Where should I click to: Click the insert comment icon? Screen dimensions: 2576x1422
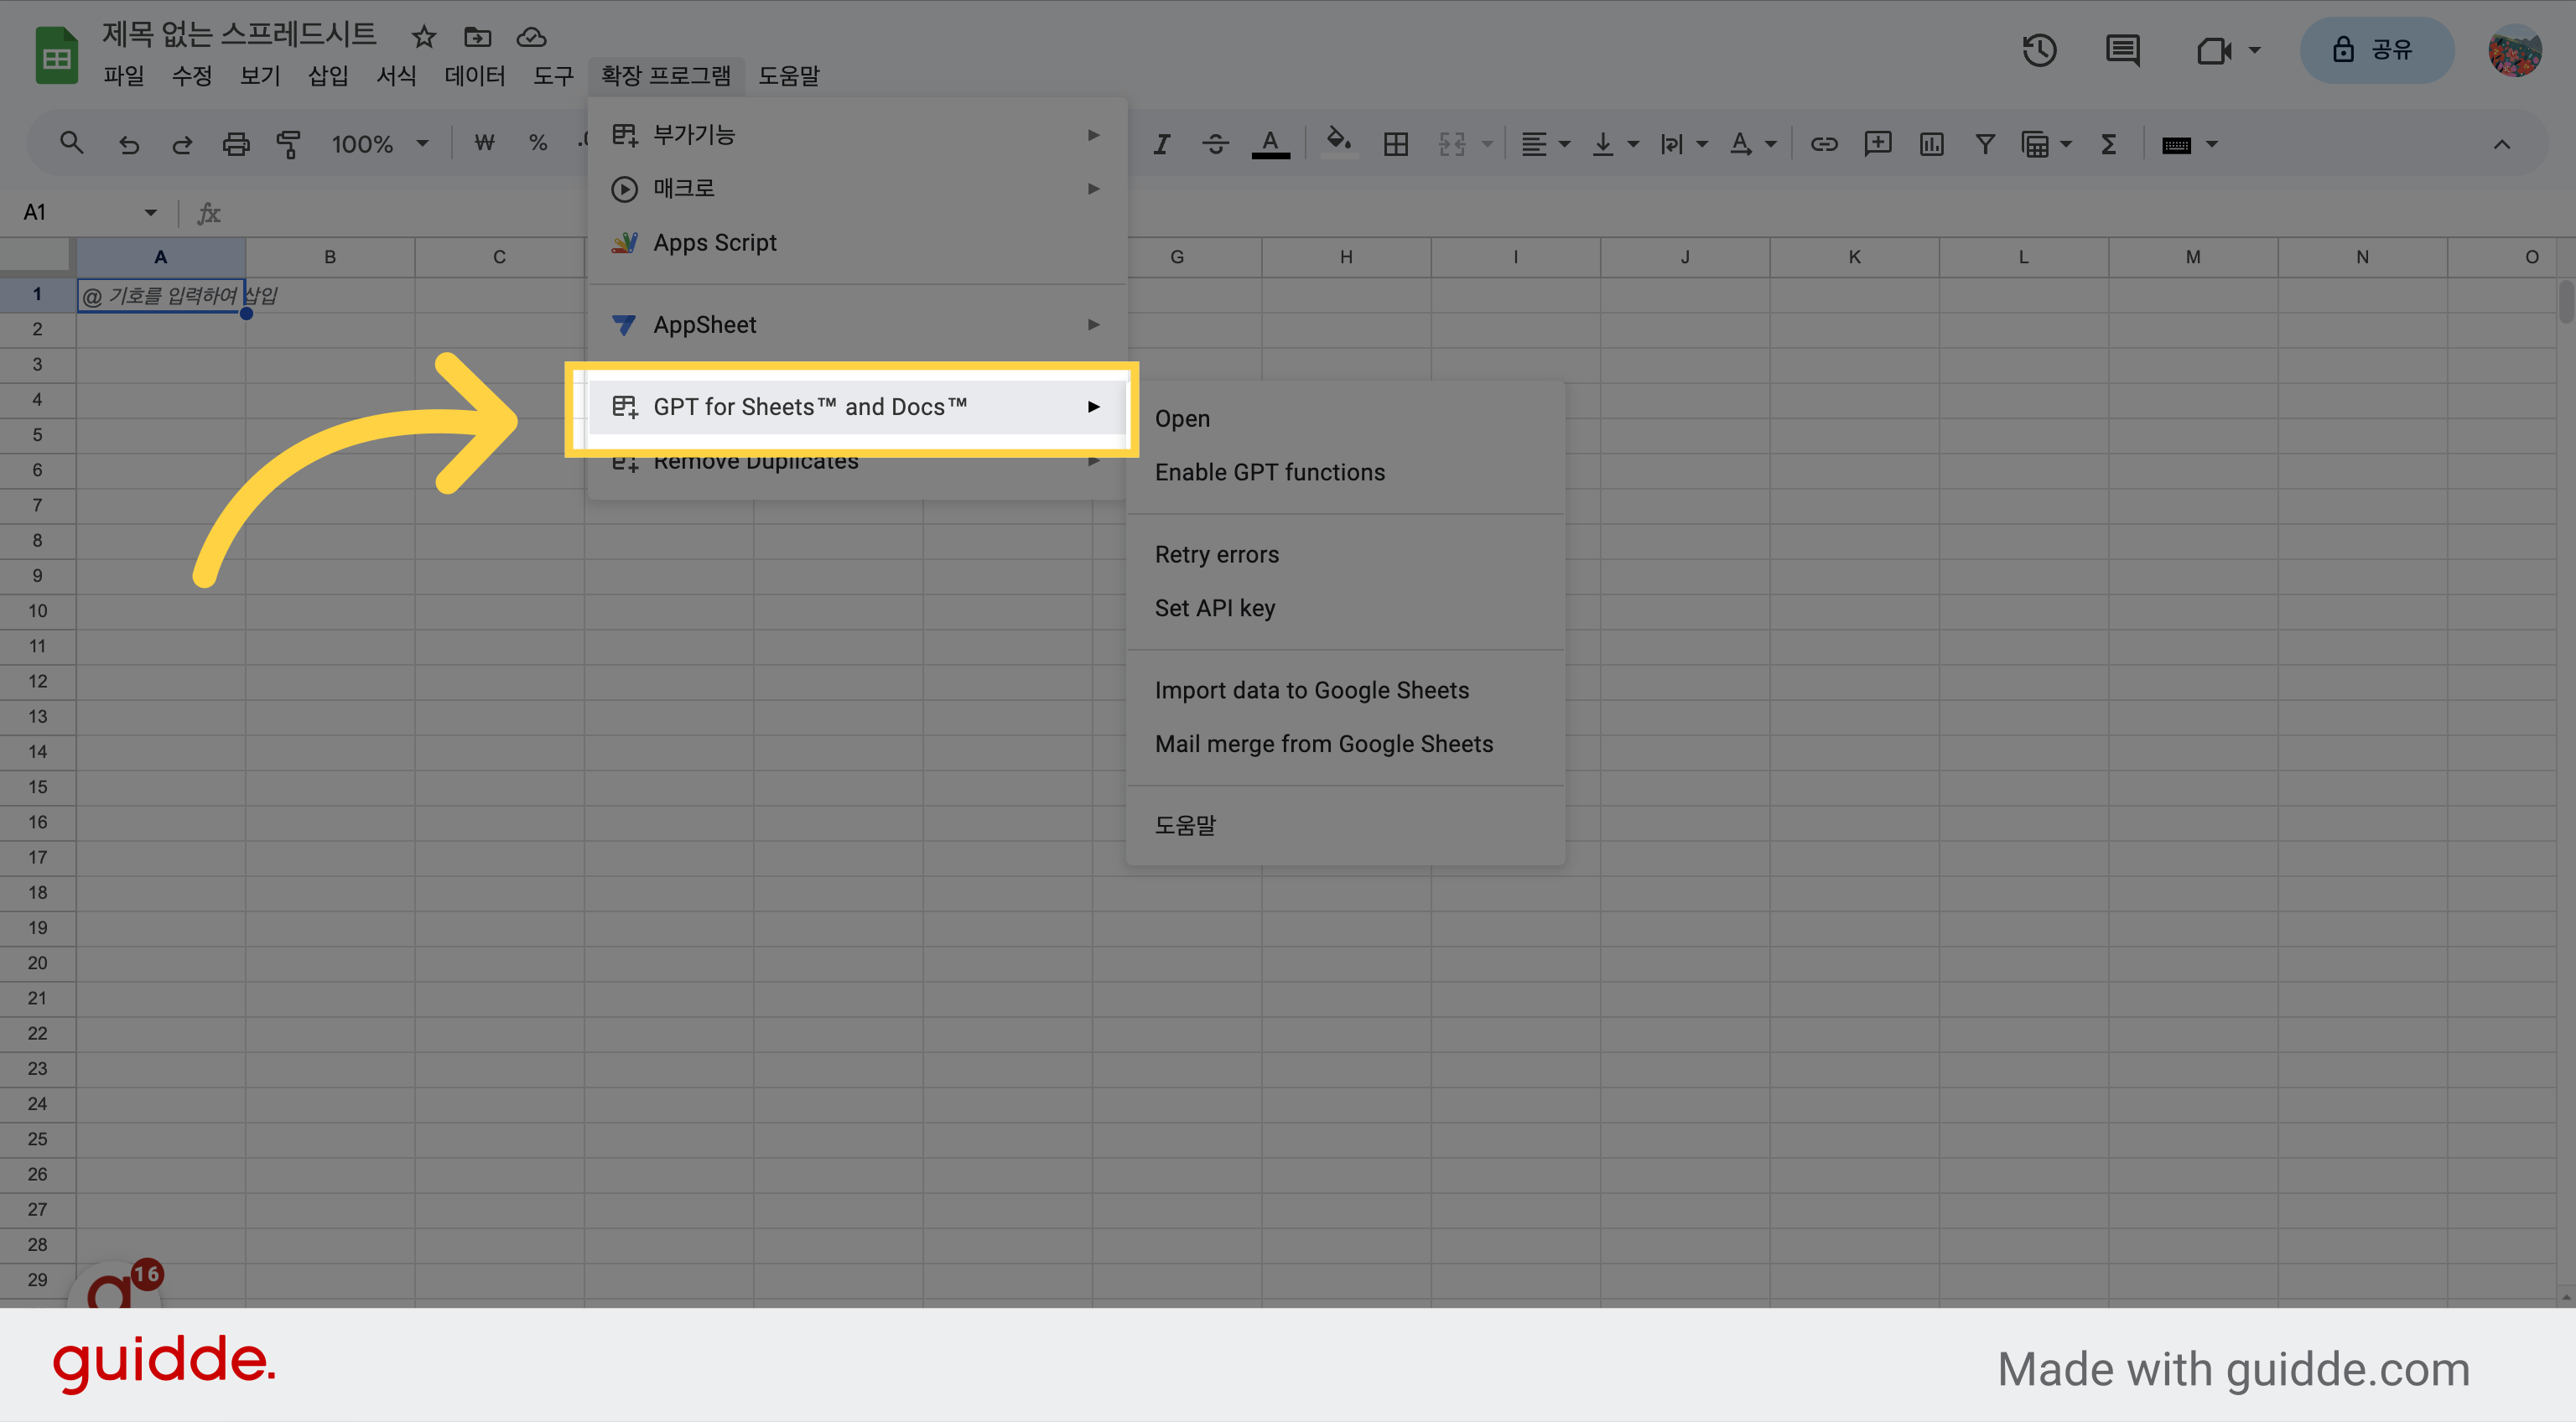pyautogui.click(x=1878, y=144)
